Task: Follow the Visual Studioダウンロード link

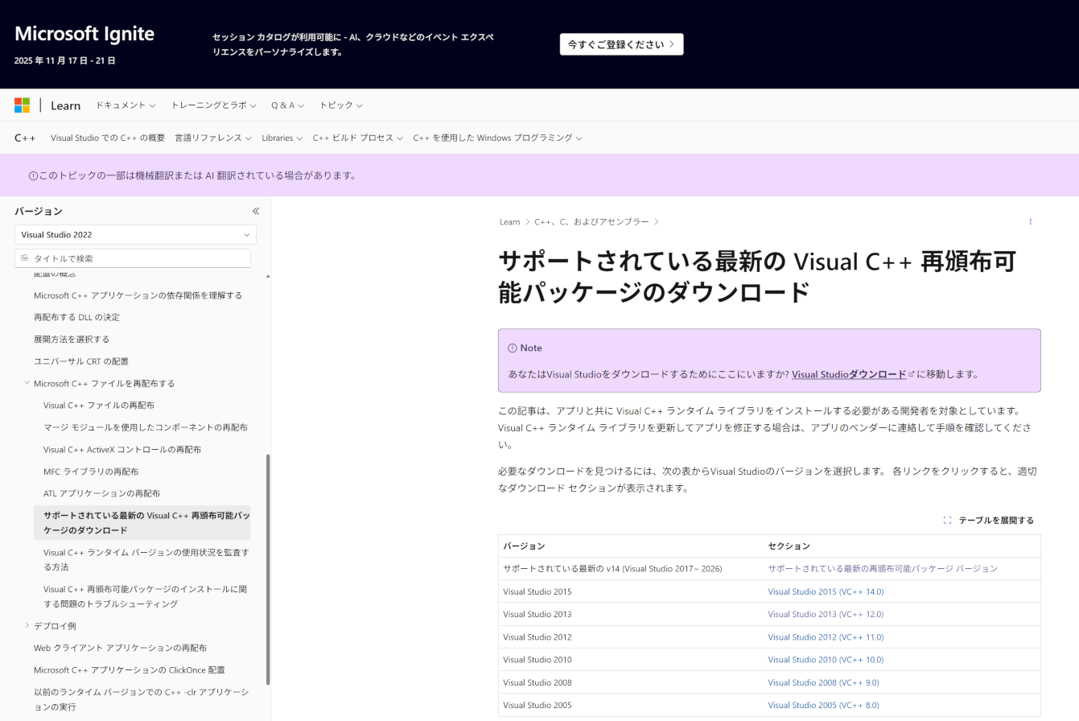Action: 849,374
